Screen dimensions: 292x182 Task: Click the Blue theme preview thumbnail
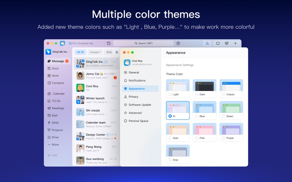point(204,107)
